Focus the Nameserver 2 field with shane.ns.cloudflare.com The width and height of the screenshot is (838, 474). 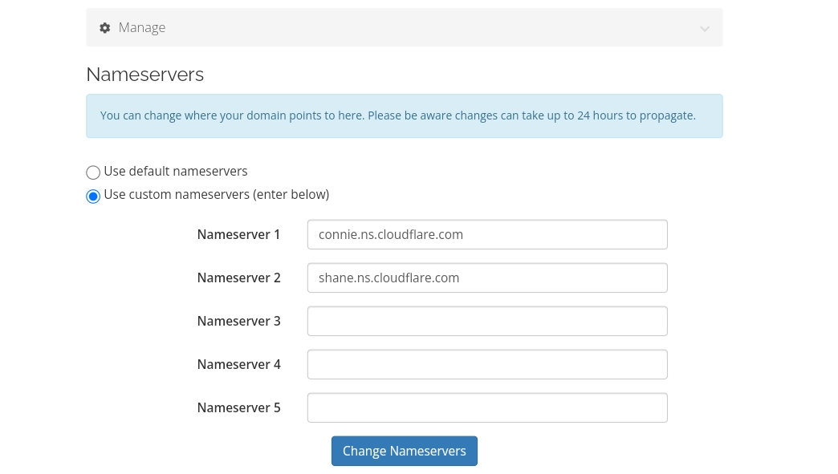(x=487, y=278)
